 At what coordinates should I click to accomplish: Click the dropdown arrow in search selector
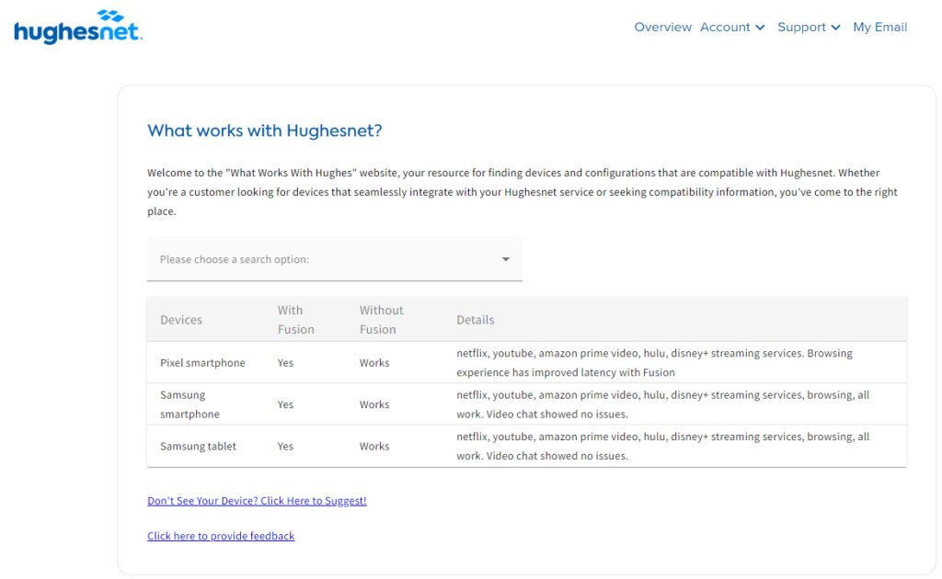point(505,259)
